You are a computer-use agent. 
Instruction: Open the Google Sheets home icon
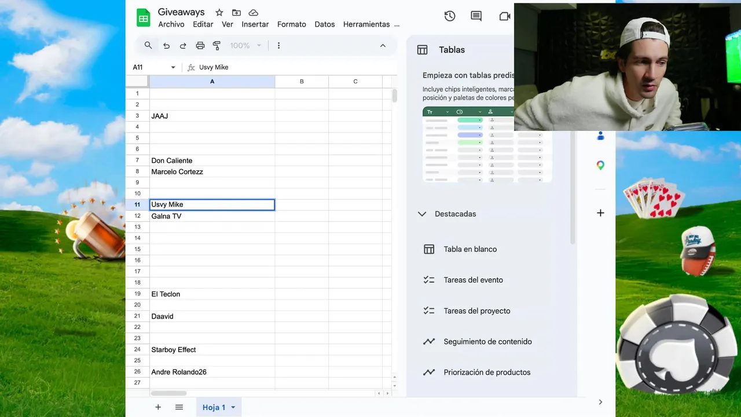(x=143, y=18)
